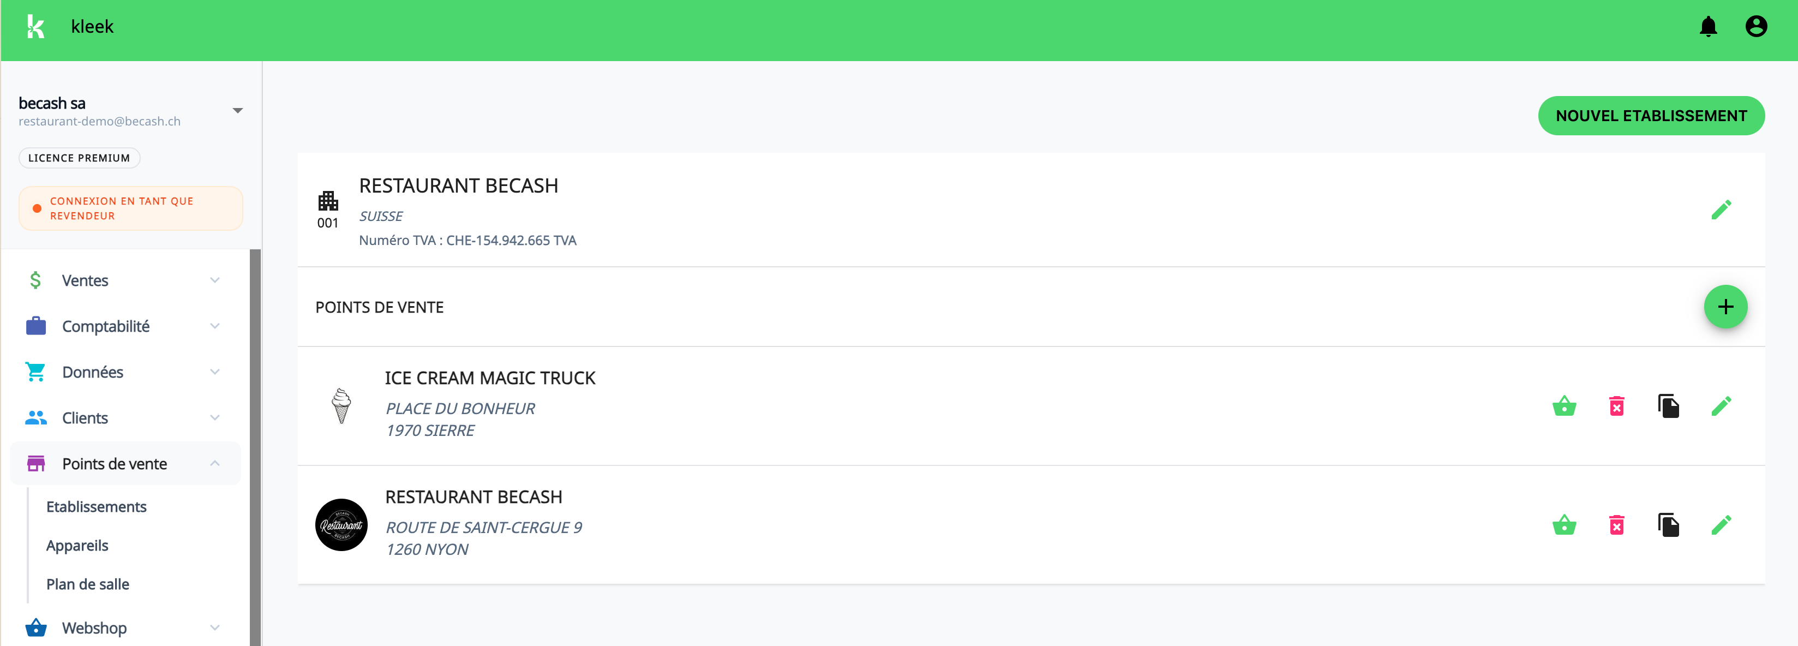
Task: Edit the Restaurant Becash establishment with pencil
Action: (x=1721, y=210)
